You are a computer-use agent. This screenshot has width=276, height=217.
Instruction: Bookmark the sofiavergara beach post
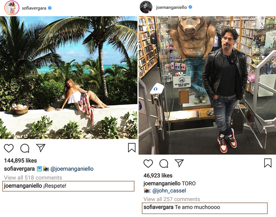pos(132,148)
